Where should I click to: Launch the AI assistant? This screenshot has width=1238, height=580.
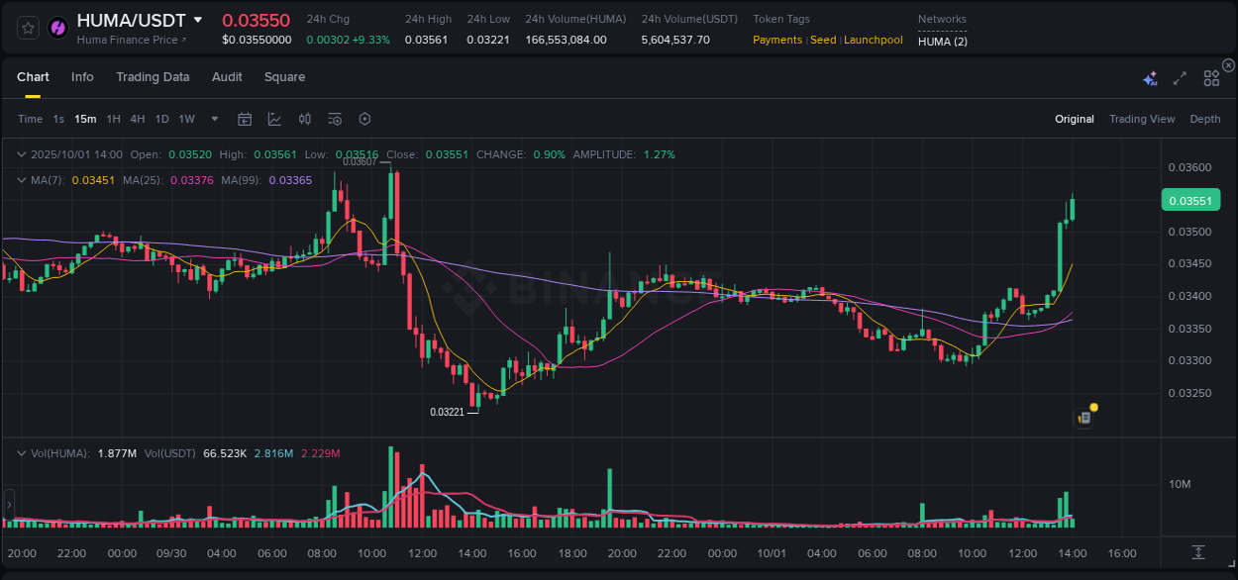1150,77
